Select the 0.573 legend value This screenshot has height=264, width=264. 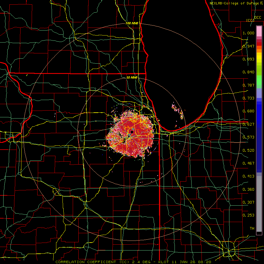click(248, 137)
